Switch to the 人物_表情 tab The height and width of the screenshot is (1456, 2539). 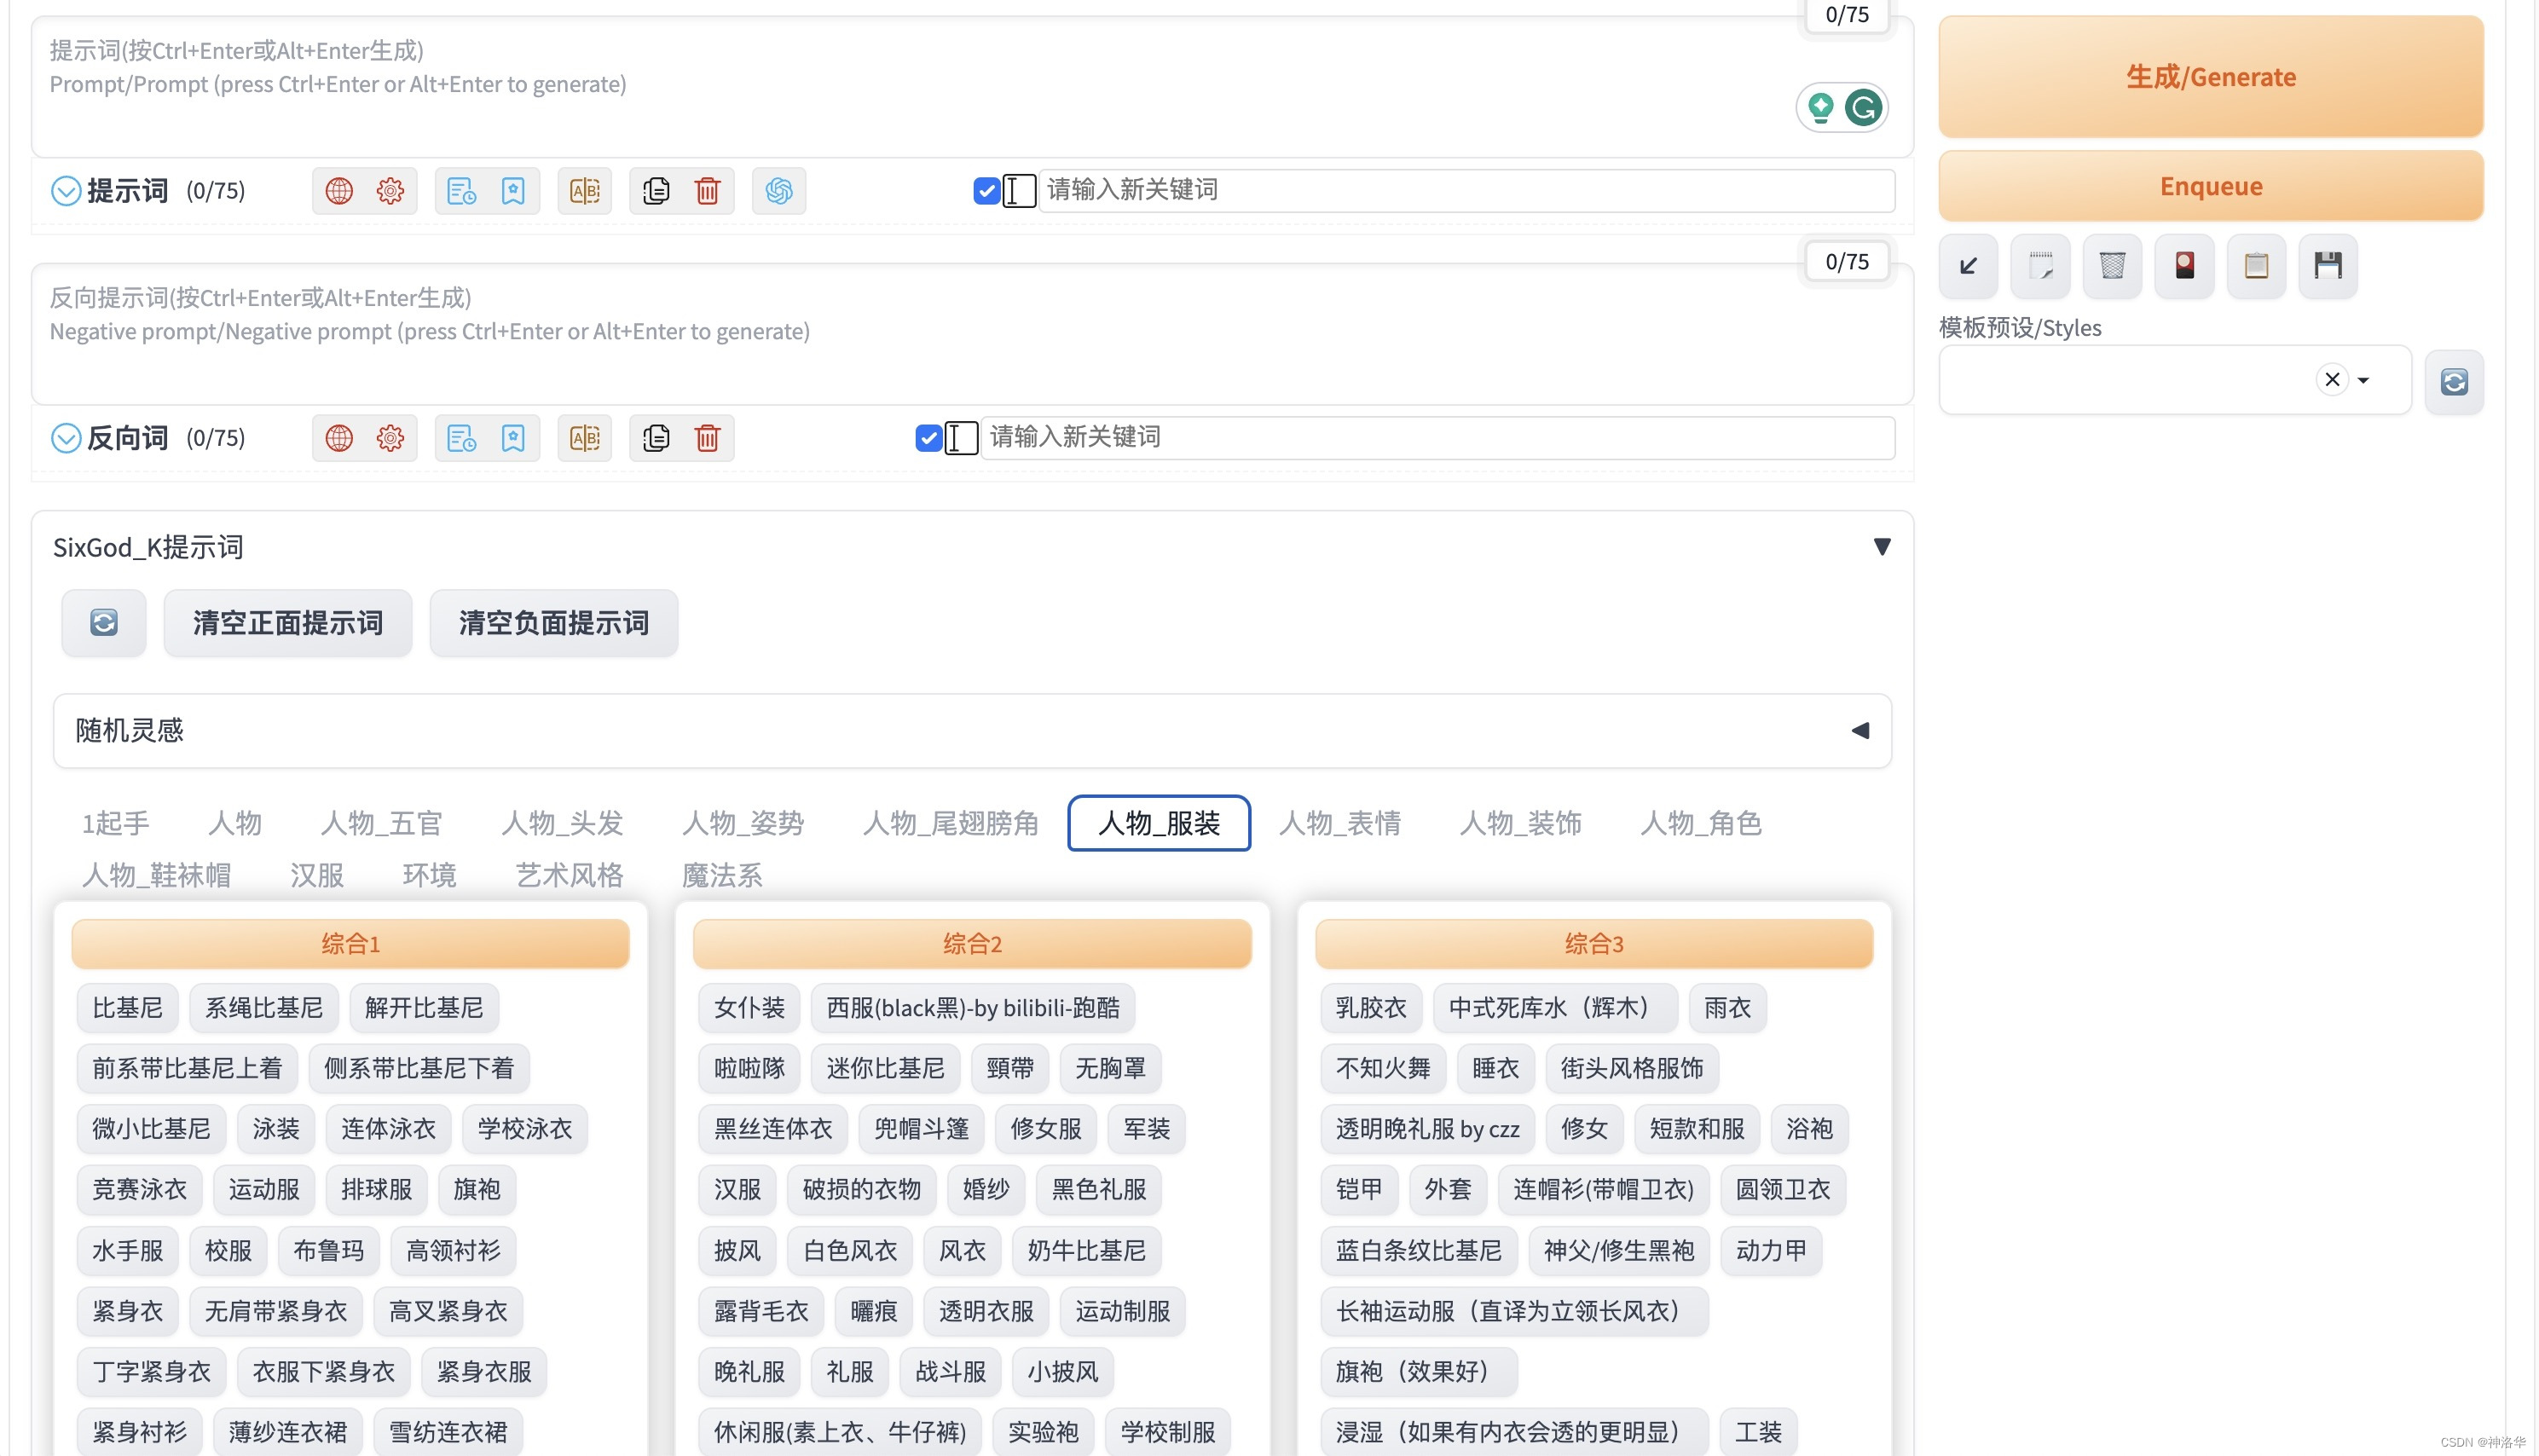1340,823
